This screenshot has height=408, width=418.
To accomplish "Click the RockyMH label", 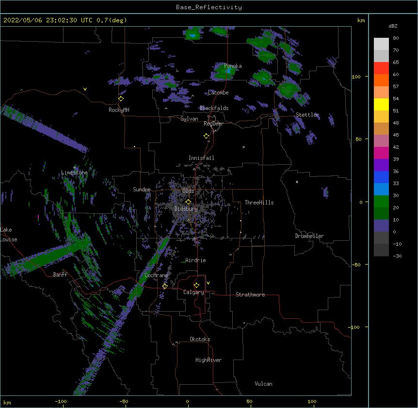I will [x=119, y=110].
